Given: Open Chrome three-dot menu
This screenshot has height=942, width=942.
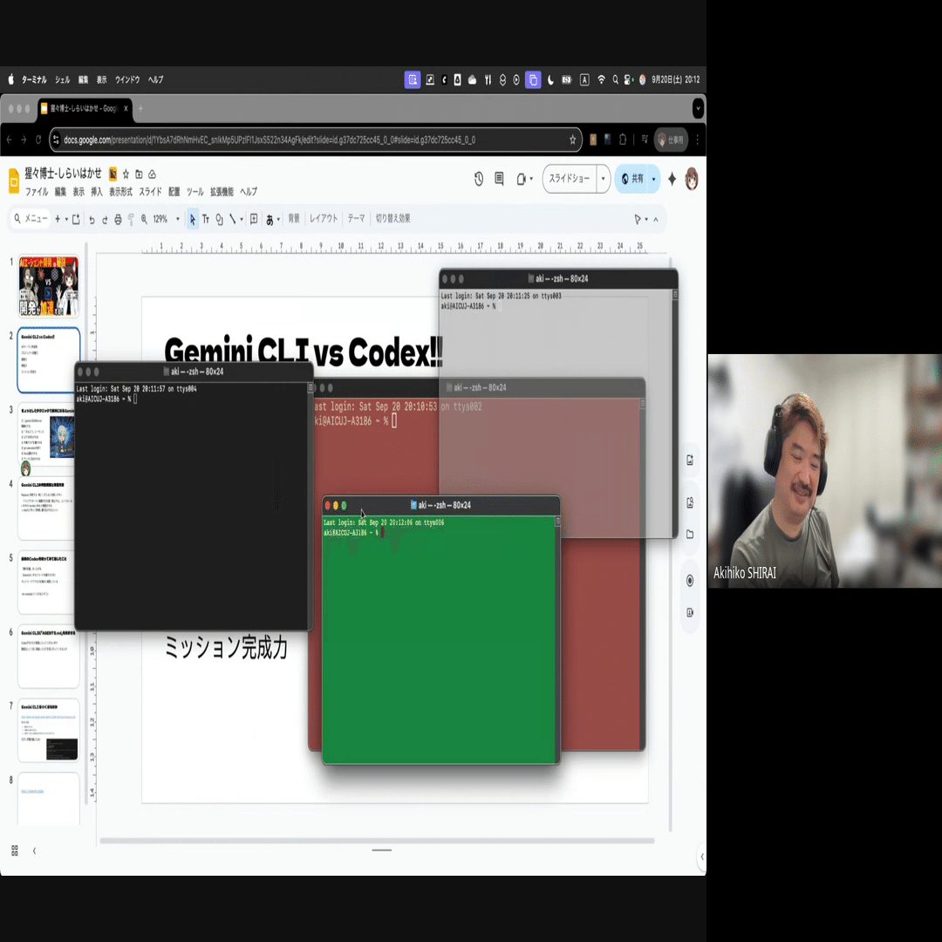Looking at the screenshot, I should coord(698,140).
